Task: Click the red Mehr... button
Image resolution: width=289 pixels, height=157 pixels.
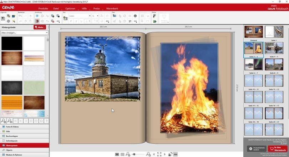Action: point(40,27)
